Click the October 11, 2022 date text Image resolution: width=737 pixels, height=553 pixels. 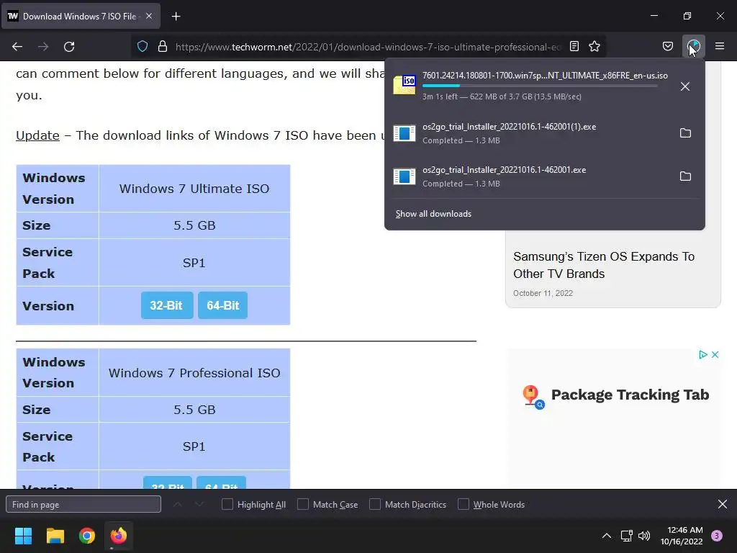point(543,293)
